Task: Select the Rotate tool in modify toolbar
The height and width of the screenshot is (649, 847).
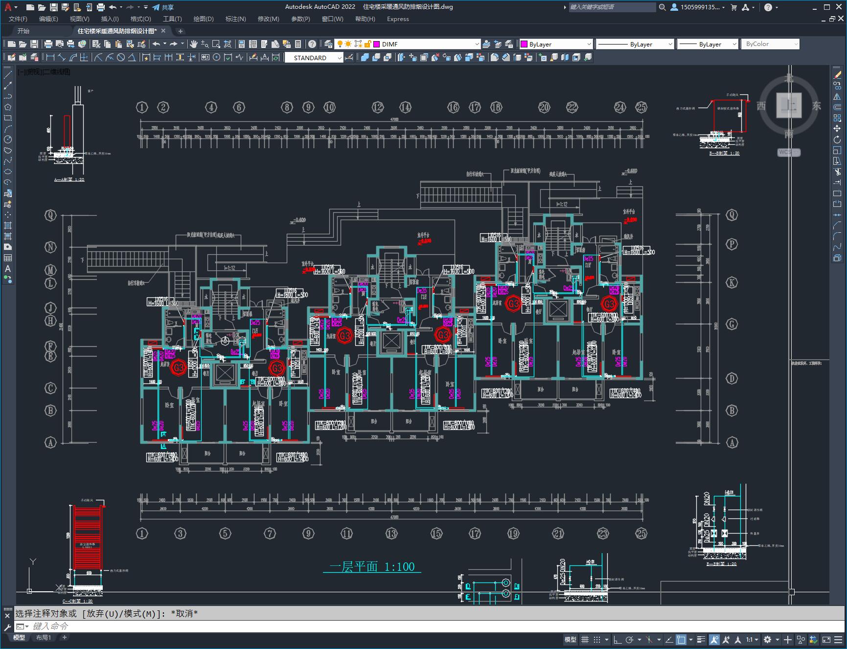Action: pyautogui.click(x=837, y=139)
